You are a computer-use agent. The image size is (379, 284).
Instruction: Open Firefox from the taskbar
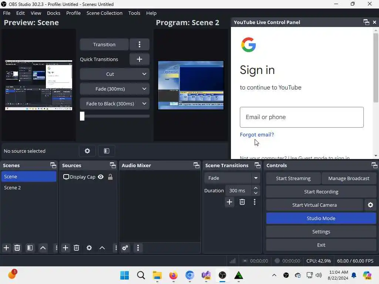[173, 275]
